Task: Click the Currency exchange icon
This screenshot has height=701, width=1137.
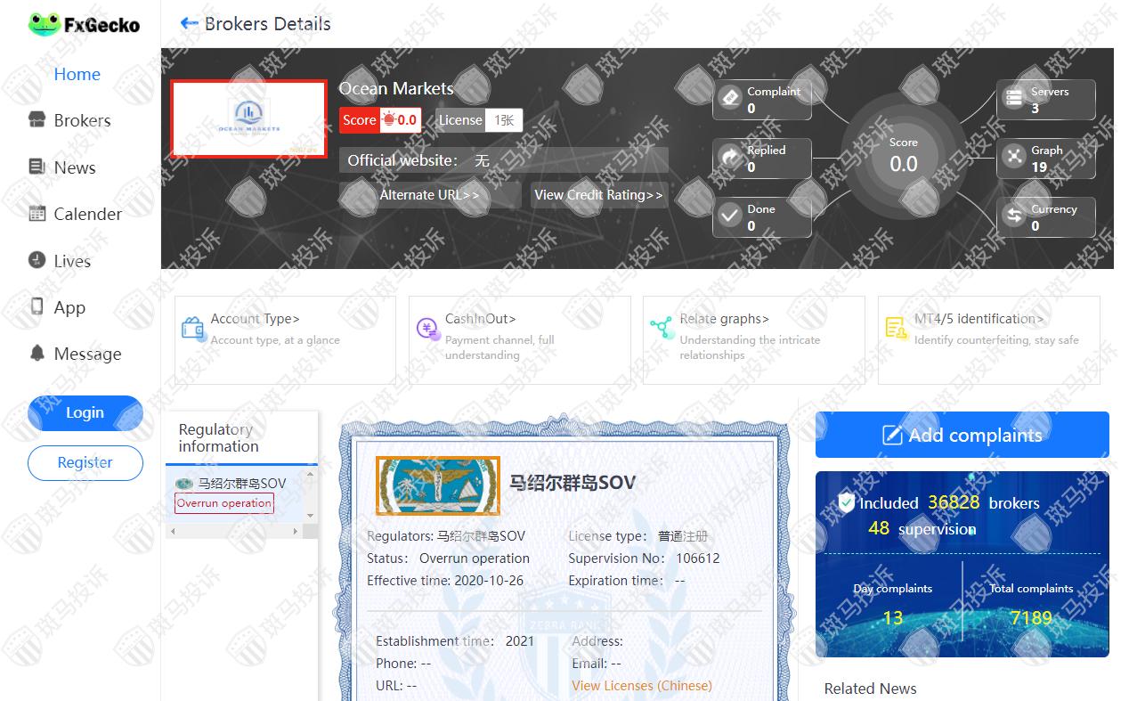Action: tap(1014, 216)
